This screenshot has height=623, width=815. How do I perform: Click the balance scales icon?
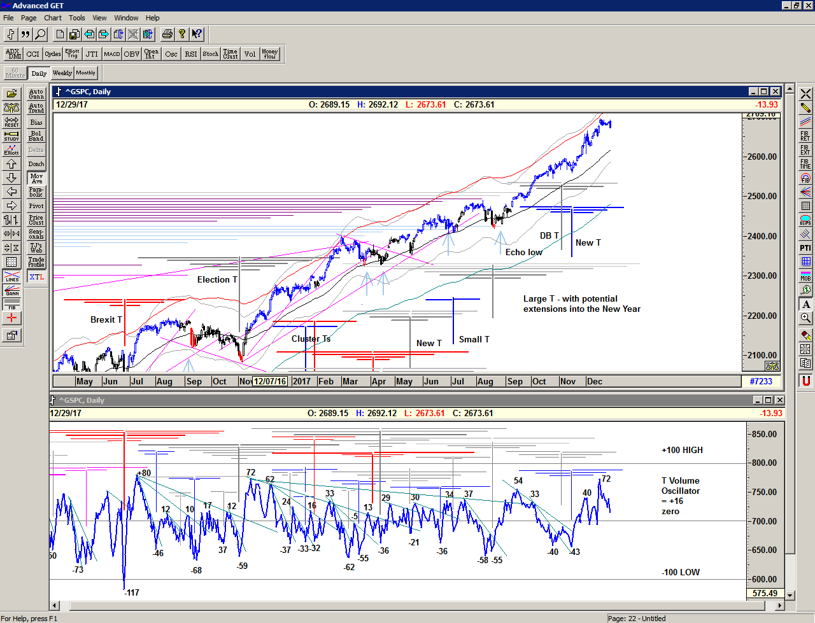tap(11, 108)
